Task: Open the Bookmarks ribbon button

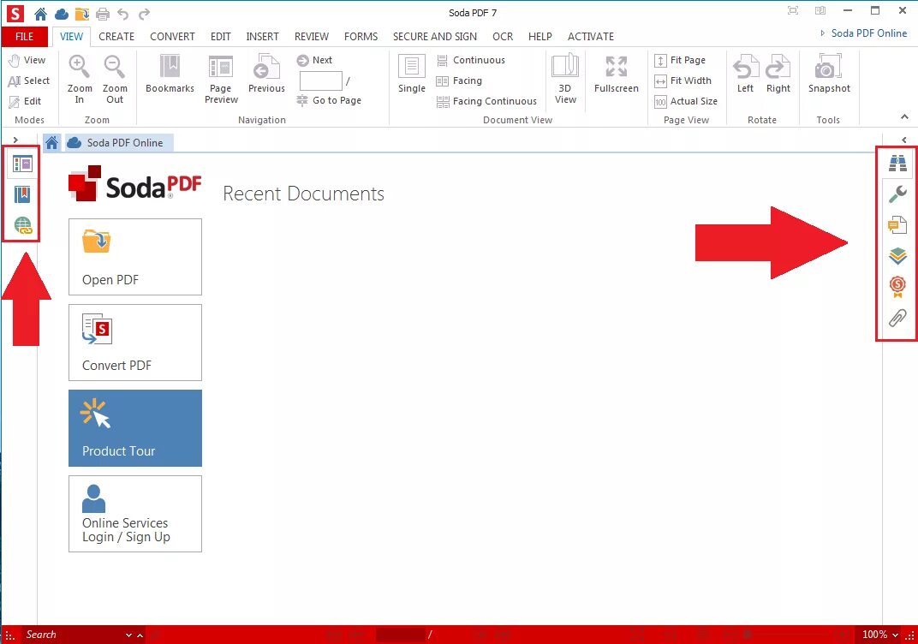Action: click(x=170, y=74)
